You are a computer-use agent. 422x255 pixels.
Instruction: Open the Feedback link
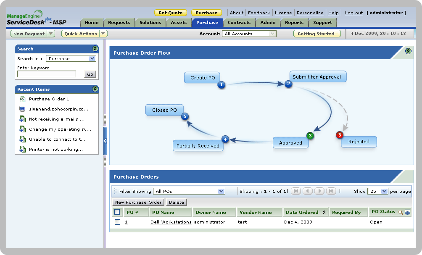tap(259, 13)
